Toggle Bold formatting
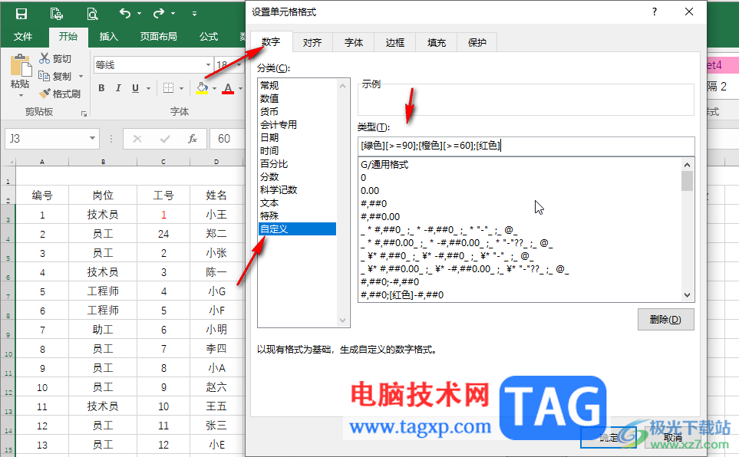Viewport: 739px width, 457px height. [101, 88]
